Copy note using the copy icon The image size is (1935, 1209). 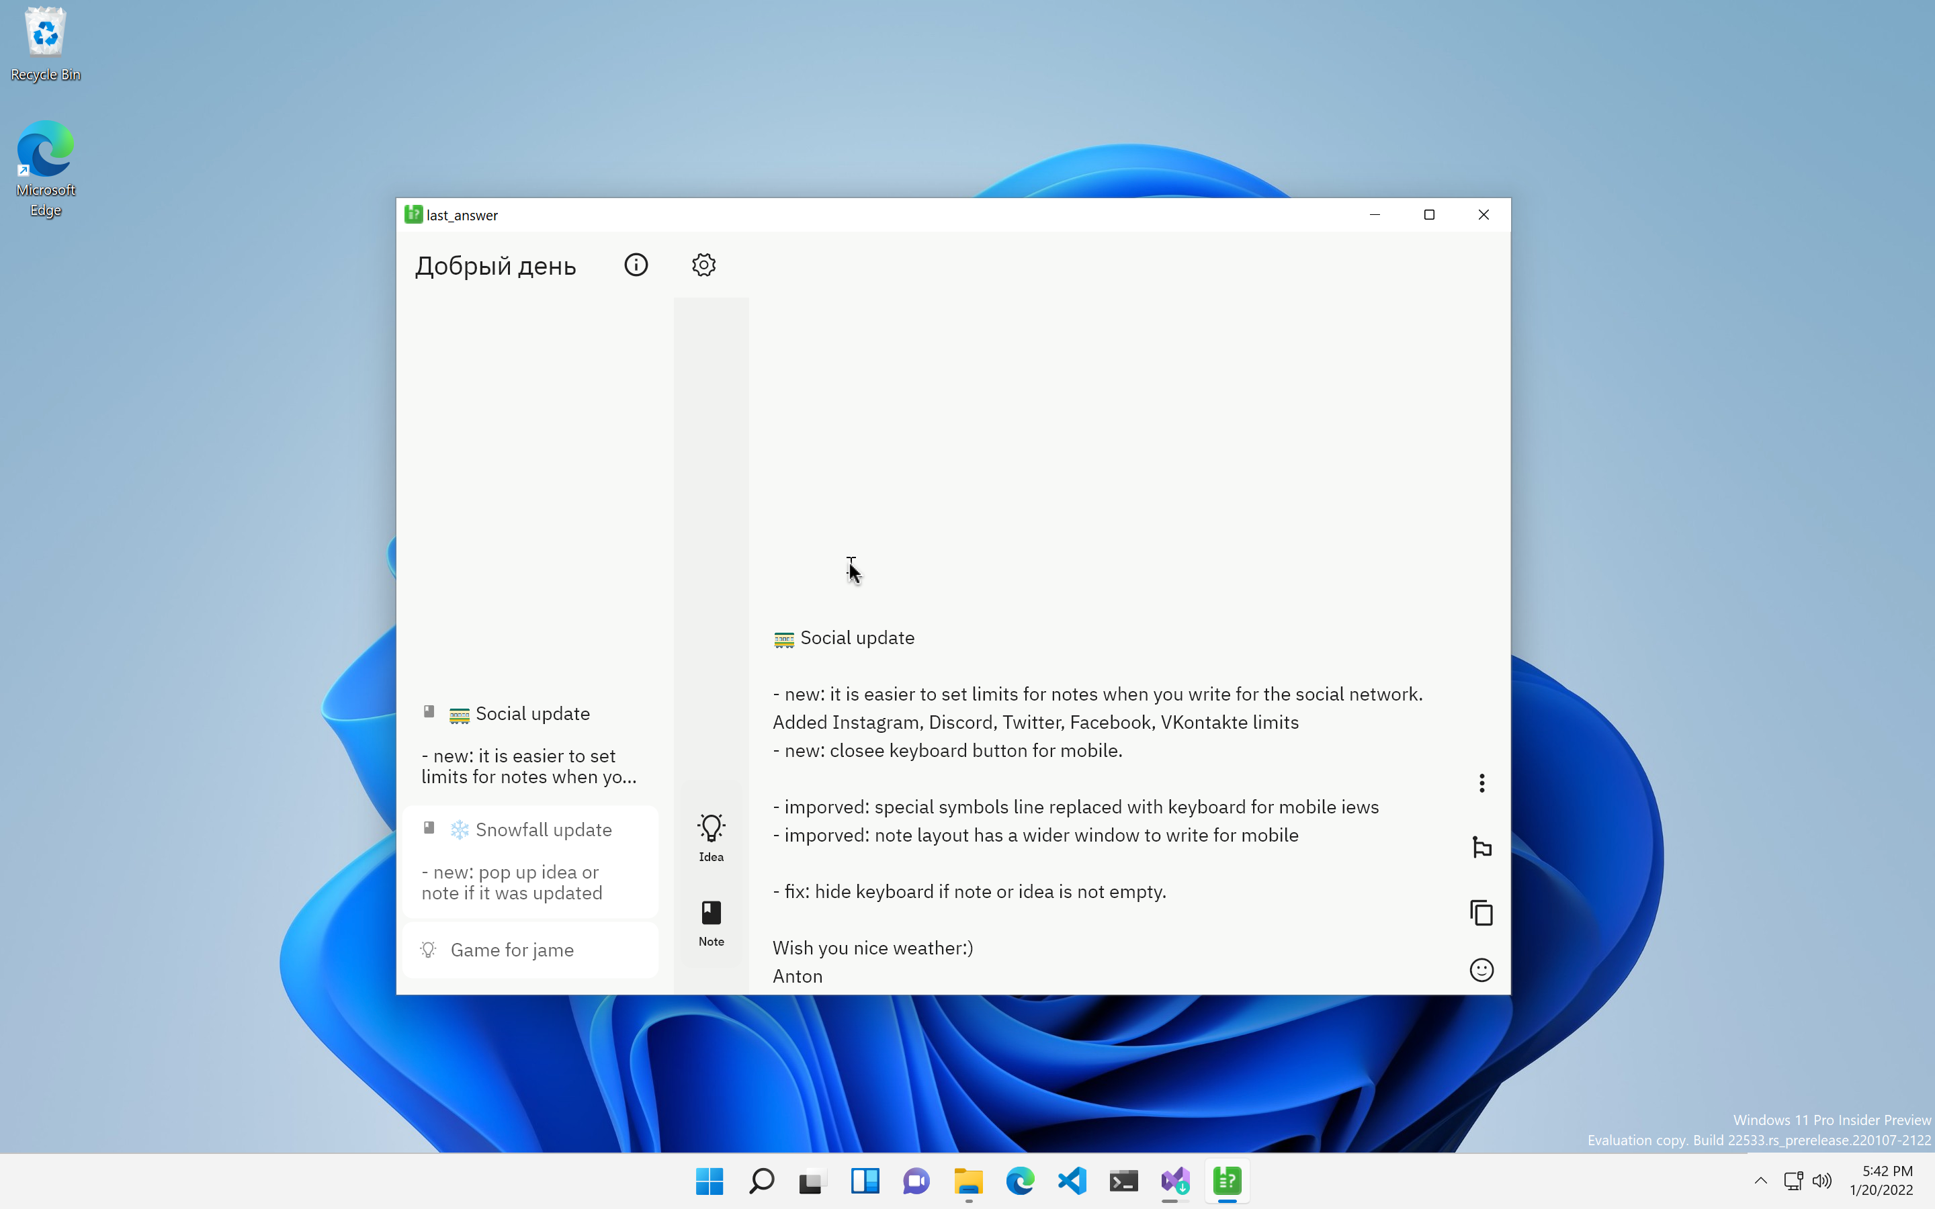1481,912
